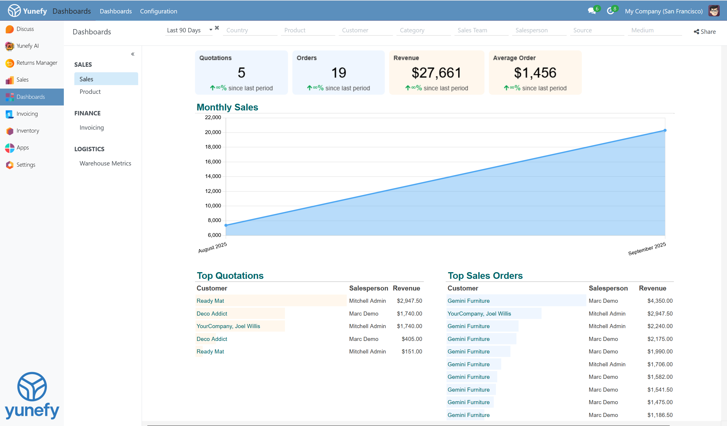Click the user avatar picture

click(x=714, y=11)
